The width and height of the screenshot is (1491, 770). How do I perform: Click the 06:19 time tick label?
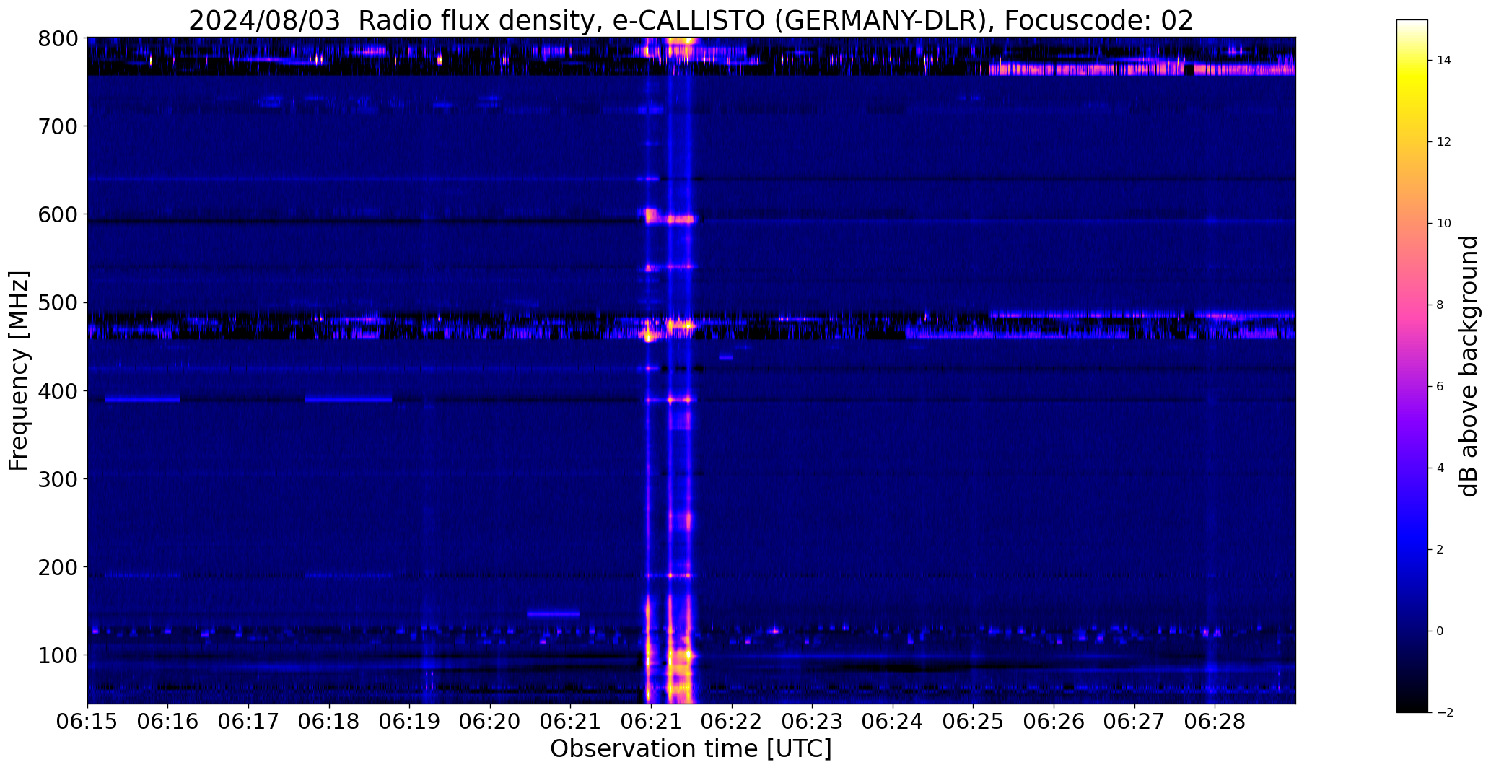410,722
